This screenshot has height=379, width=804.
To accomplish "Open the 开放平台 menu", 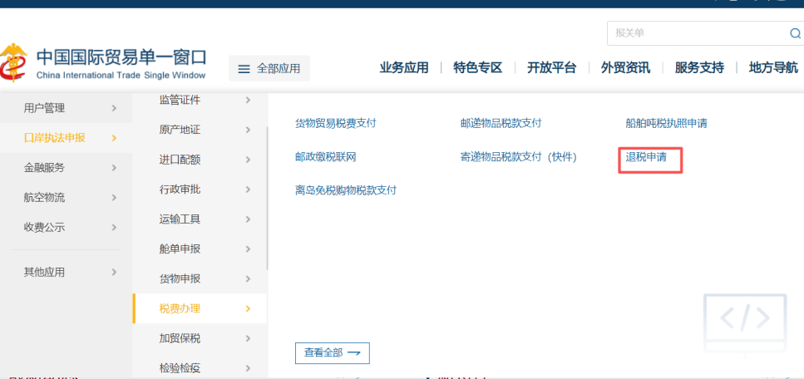I will pos(551,67).
